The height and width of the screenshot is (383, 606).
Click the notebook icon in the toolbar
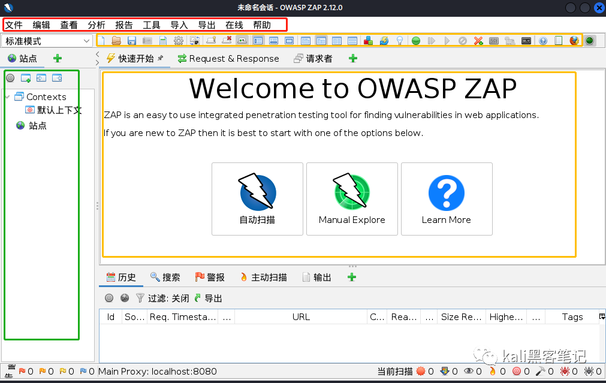(x=559, y=41)
